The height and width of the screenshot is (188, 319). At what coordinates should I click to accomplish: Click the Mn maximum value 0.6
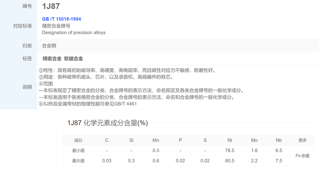pyautogui.click(x=156, y=161)
